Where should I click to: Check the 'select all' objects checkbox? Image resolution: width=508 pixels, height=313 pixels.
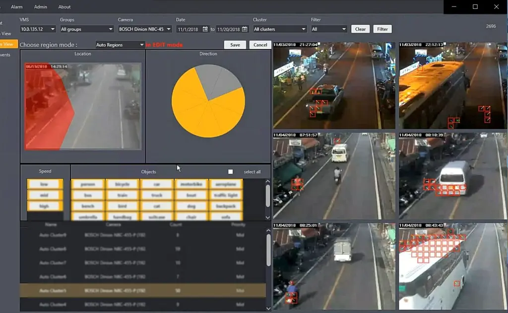tap(230, 172)
